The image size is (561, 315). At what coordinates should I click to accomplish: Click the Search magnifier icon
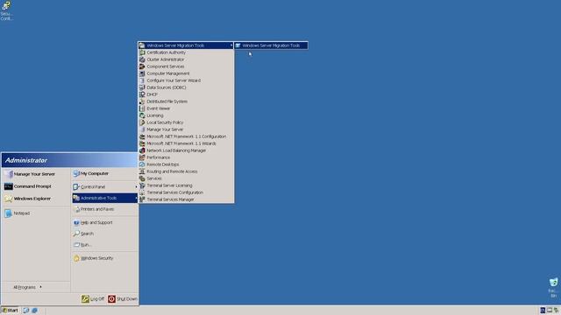[76, 234]
